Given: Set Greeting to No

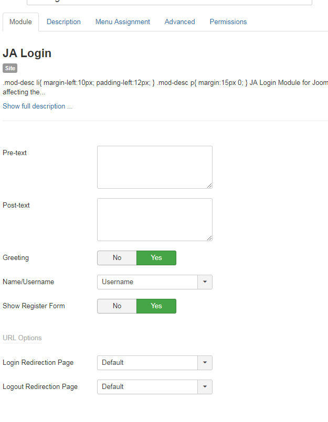Looking at the screenshot, I should tap(117, 258).
